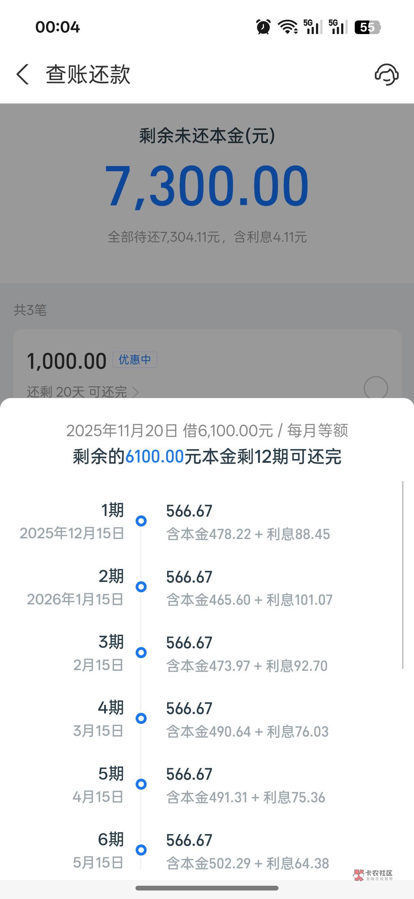414x899 pixels.
Task: Select the 3期 timeline dot
Action: (141, 652)
